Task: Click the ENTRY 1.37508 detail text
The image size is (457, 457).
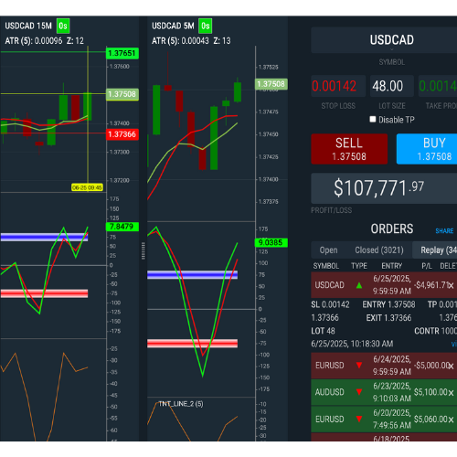Action: pyautogui.click(x=388, y=304)
